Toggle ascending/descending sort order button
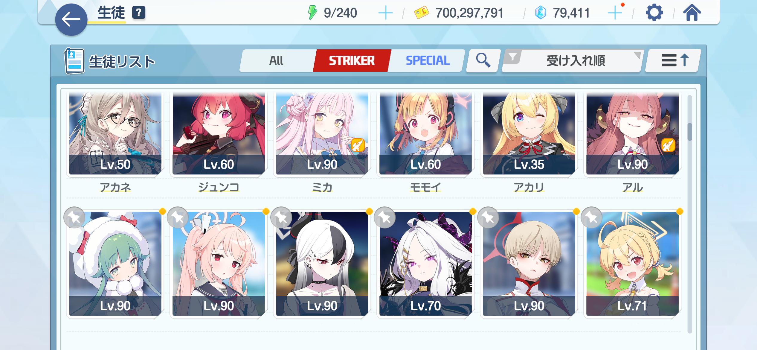757x350 pixels. [x=673, y=60]
